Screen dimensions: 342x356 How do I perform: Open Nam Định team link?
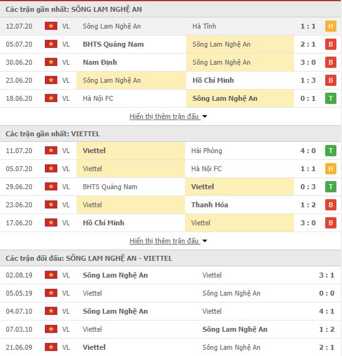click(100, 62)
